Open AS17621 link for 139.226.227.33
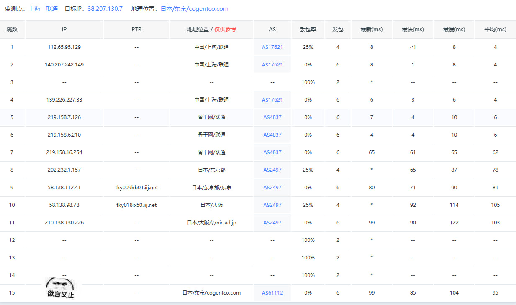 [x=272, y=100]
